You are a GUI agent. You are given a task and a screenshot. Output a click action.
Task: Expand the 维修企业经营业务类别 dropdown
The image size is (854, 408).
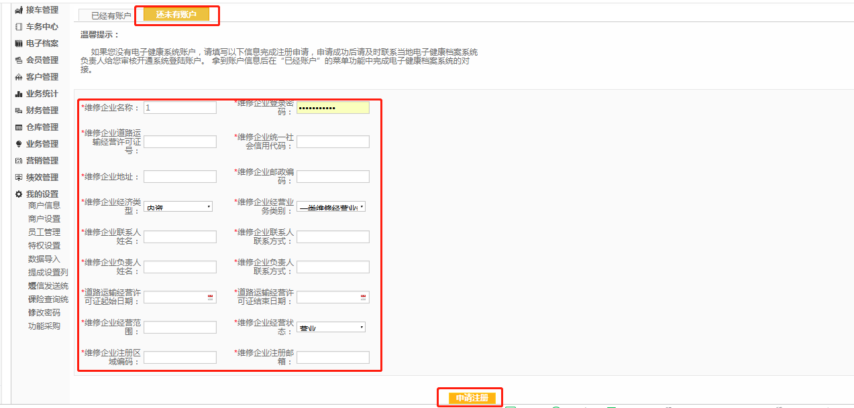331,206
